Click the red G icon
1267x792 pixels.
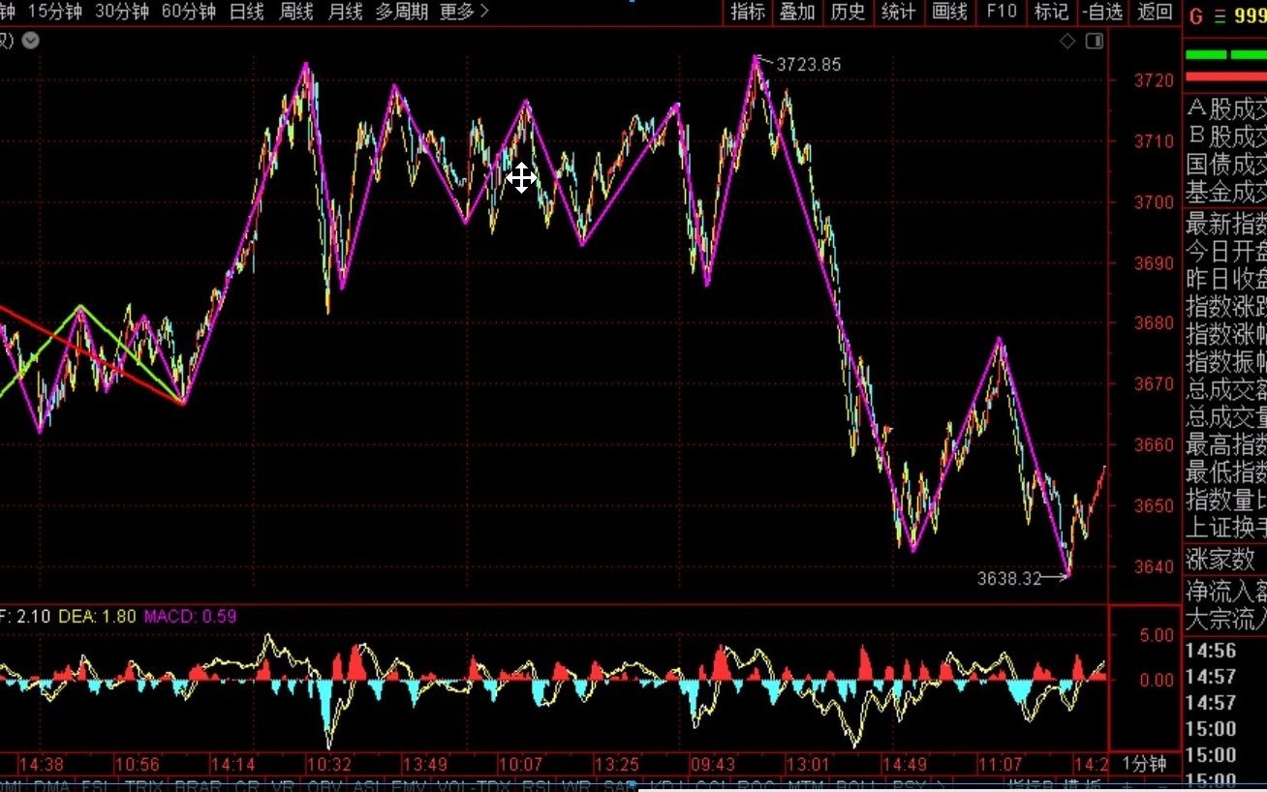(x=1195, y=15)
